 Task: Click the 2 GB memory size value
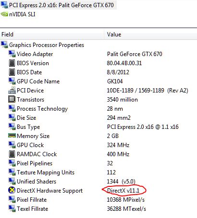pyautogui.click(x=113, y=136)
